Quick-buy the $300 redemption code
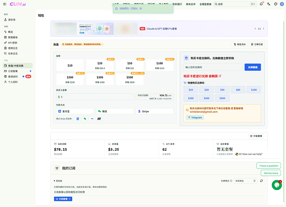286x207 pixels. point(206,98)
